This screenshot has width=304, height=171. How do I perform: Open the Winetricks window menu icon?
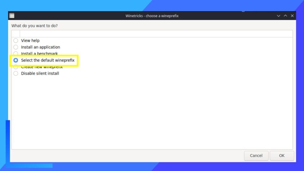[12, 16]
